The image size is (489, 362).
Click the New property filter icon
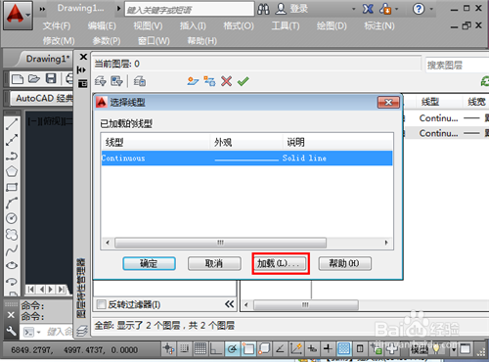coord(101,81)
